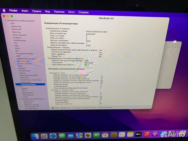This screenshot has width=188, height=141.
Task: Select Контроллер in the sidebar
Action: (24, 71)
